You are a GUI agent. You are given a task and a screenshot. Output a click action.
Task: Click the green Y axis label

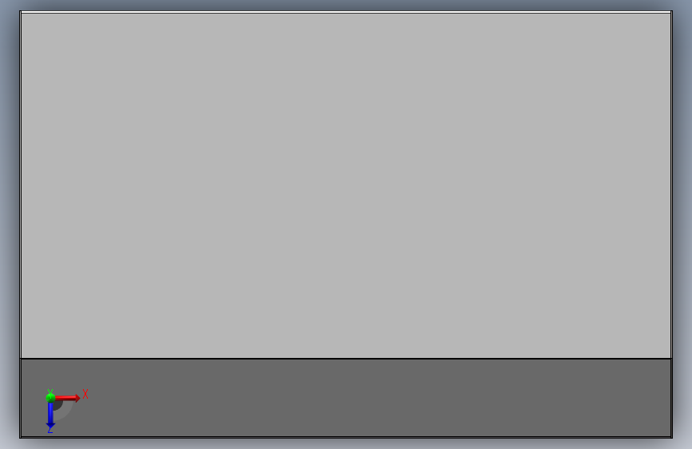point(49,391)
